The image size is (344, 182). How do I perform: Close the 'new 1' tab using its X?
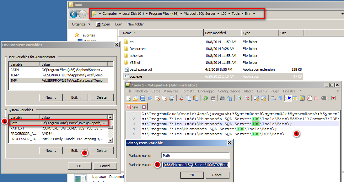(x=144, y=107)
